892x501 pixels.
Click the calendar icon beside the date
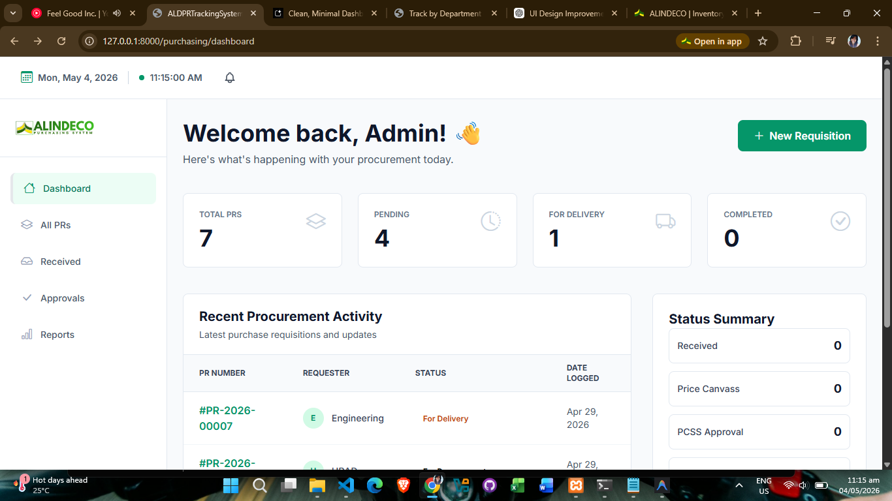[27, 78]
